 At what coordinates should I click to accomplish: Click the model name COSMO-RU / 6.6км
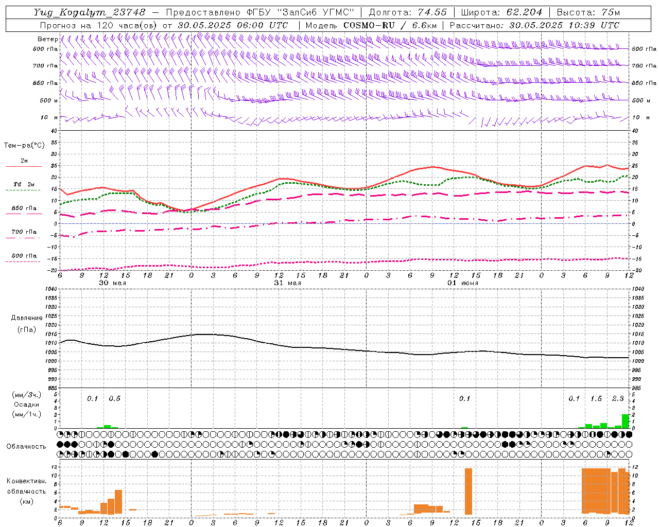point(390,25)
